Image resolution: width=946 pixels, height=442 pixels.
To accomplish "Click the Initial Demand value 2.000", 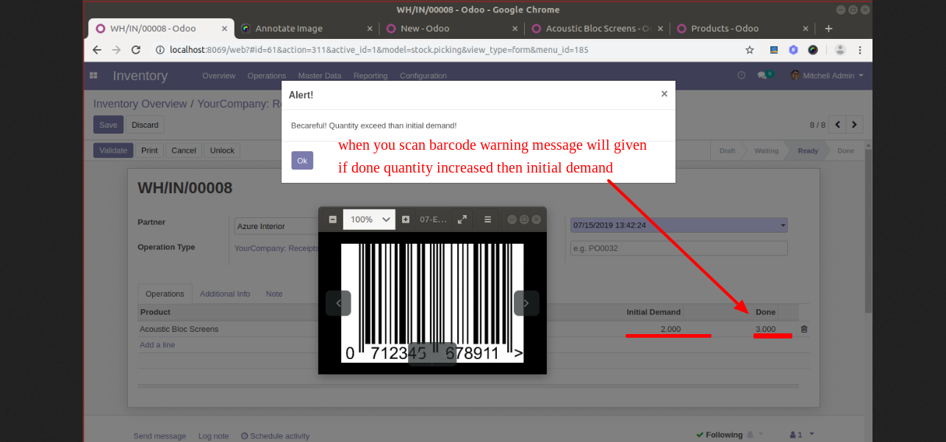I will pyautogui.click(x=670, y=329).
